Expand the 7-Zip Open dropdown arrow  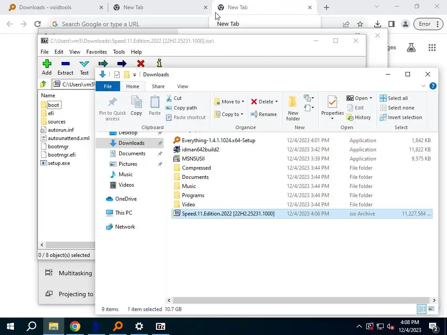(371, 98)
